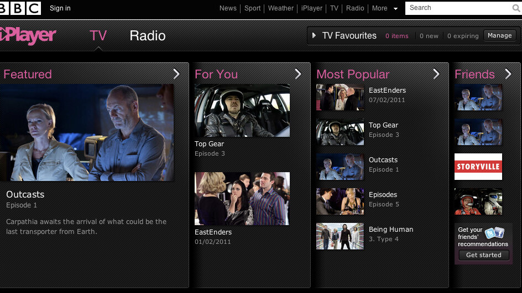Select the TV tab
The image size is (522, 293).
[x=98, y=36]
